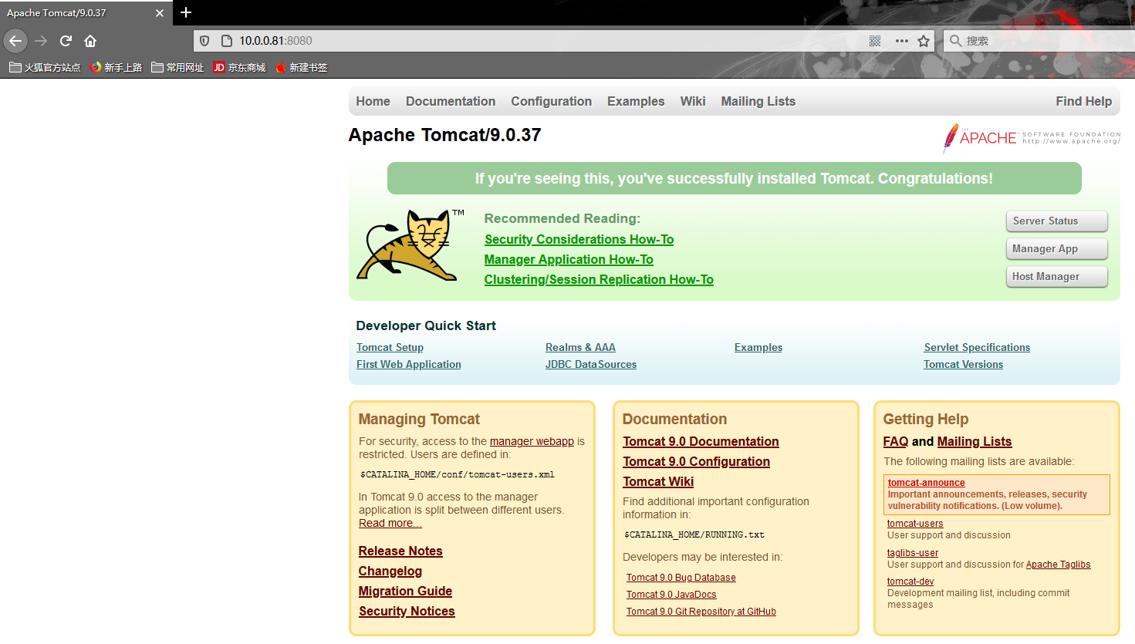Open the 新手上路 Firefox bookmark

pyautogui.click(x=117, y=68)
